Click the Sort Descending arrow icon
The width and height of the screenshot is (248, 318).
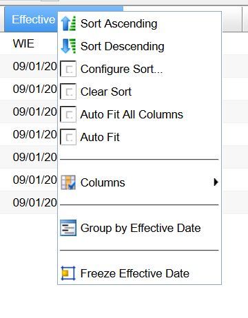tap(68, 46)
